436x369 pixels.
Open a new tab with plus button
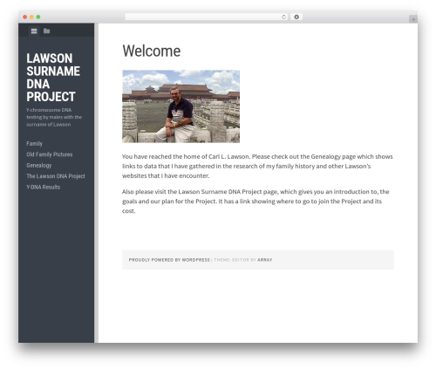click(x=413, y=19)
